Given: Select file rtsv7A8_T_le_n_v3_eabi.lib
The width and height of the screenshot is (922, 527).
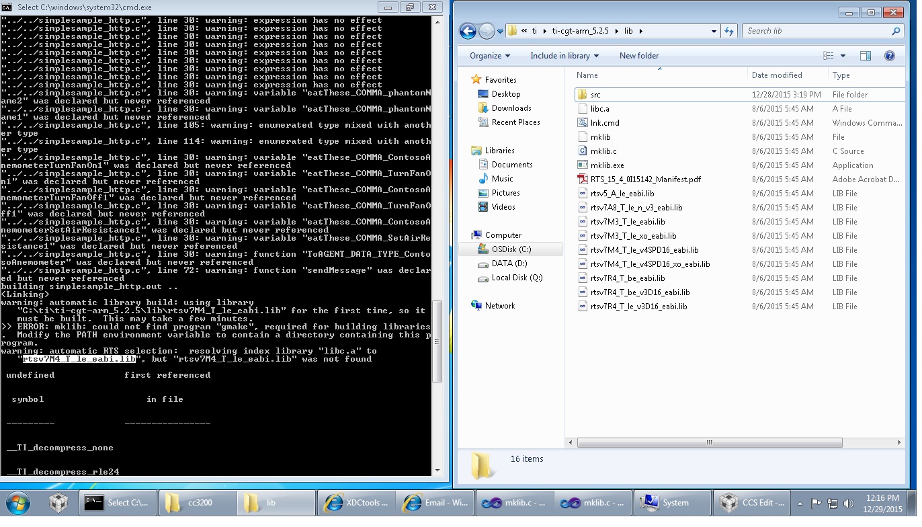Looking at the screenshot, I should pyautogui.click(x=636, y=208).
